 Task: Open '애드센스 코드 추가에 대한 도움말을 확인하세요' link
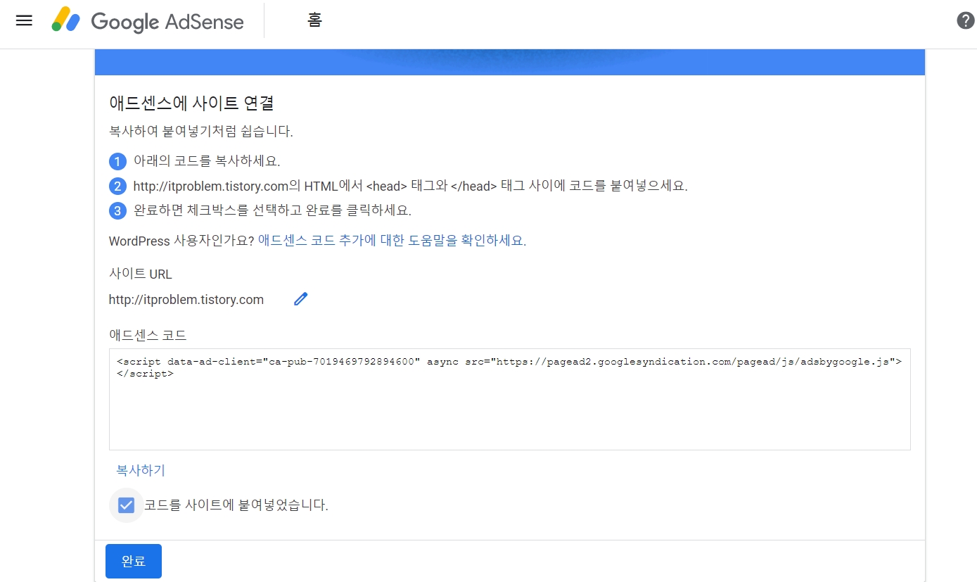click(x=390, y=240)
